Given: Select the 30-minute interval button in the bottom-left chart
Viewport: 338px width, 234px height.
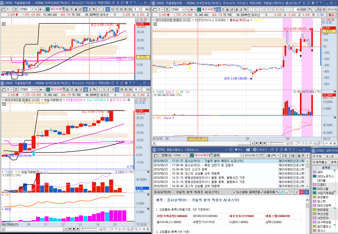Looking at the screenshot, I should click(x=121, y=89).
